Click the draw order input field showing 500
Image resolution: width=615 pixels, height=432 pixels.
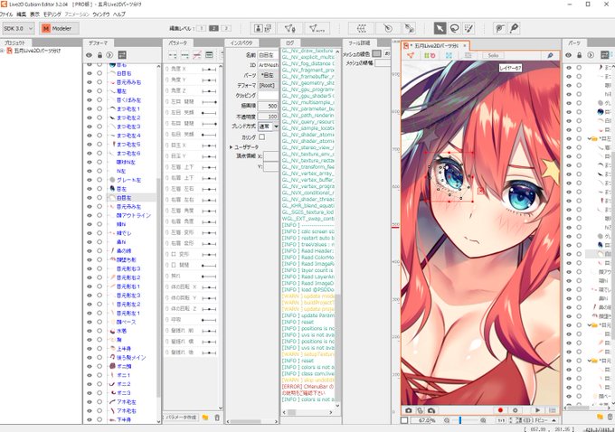click(x=269, y=106)
